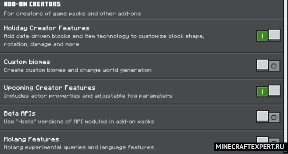This screenshot has height=154, width=288.
Task: Click the 'Includes actor properties' description
Action: [x=88, y=96]
